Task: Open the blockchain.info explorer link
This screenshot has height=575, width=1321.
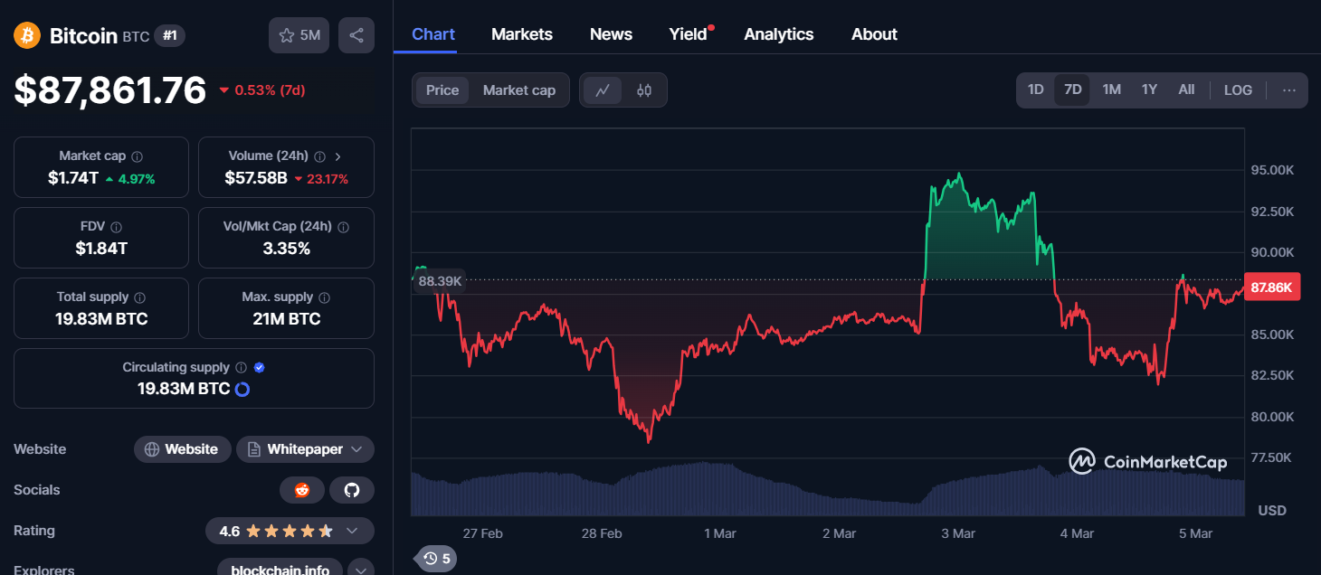Action: coord(280,570)
